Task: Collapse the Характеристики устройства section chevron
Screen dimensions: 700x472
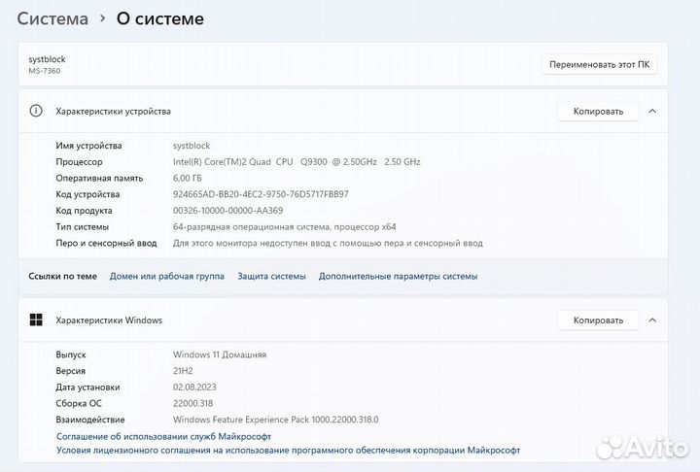Action: pos(652,111)
